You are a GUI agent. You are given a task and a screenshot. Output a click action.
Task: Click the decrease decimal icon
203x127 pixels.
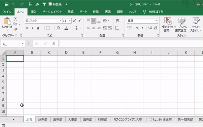156,28
